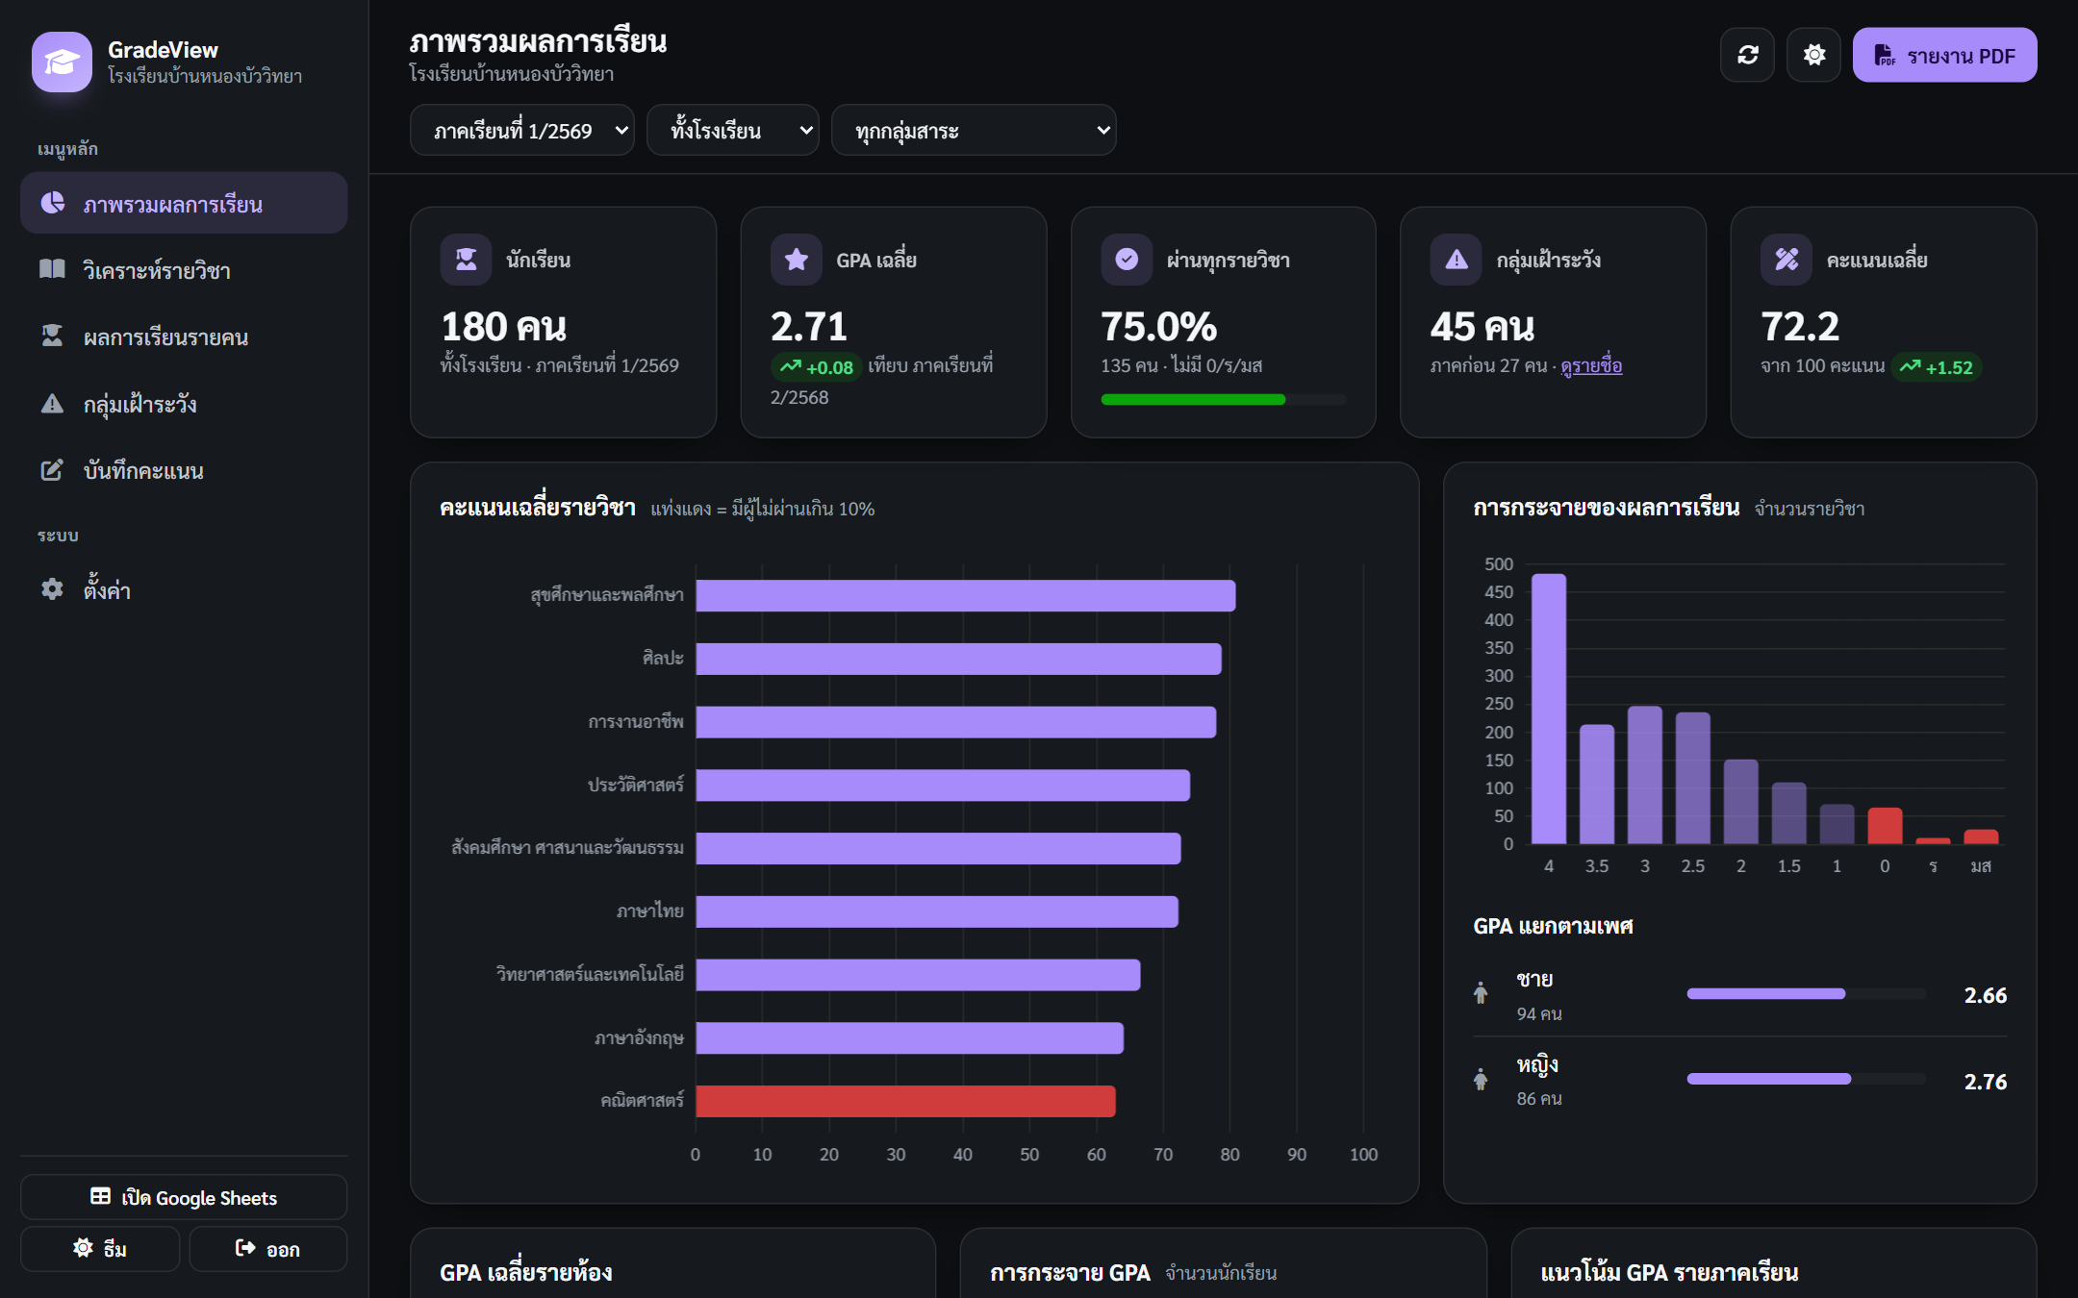2078x1298 pixels.
Task: Click the tall grade 4 bar in distribution chart
Action: (x=1549, y=709)
